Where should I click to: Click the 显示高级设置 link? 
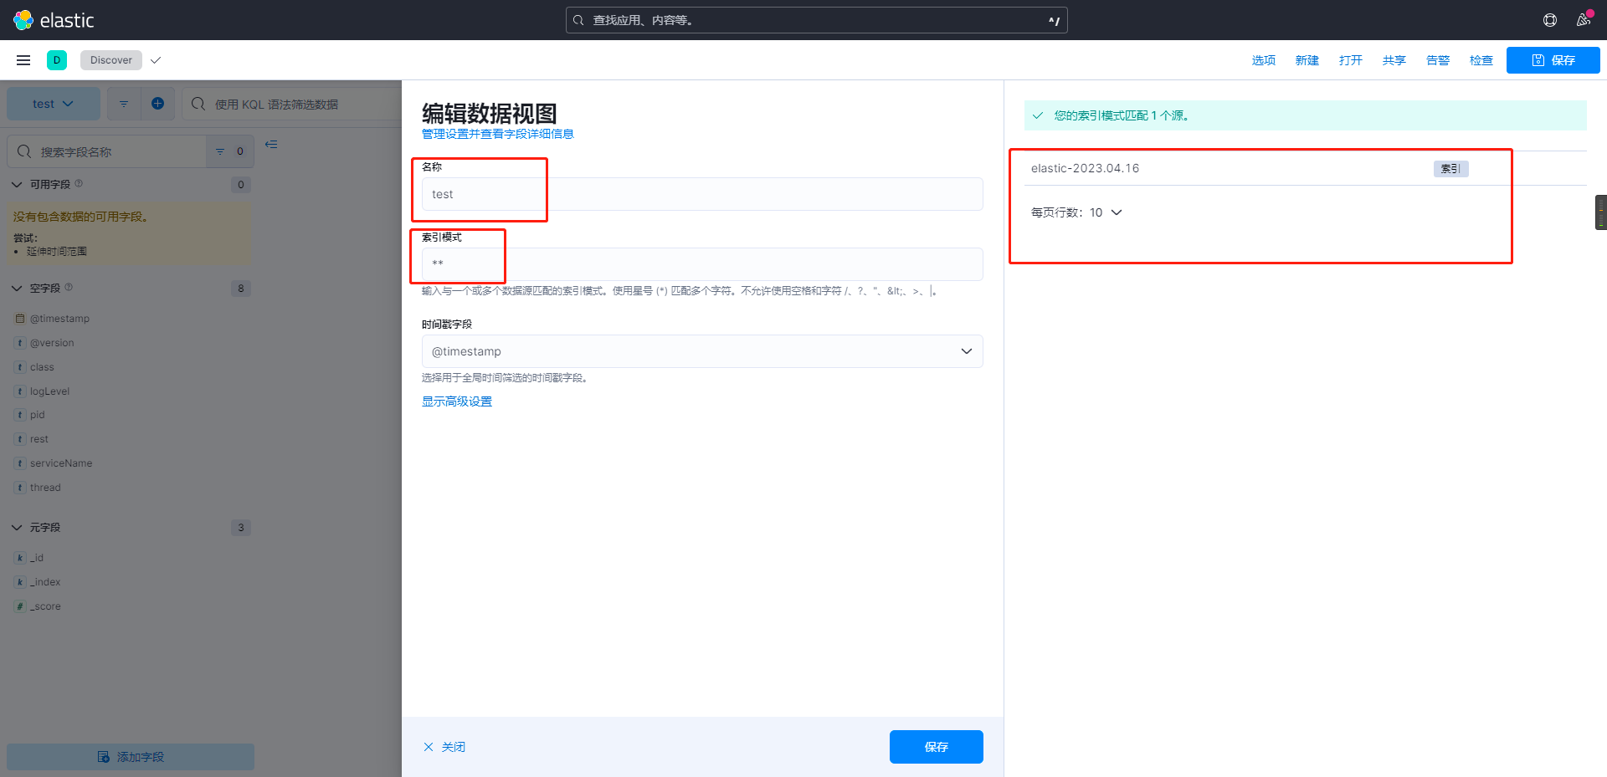pos(457,401)
